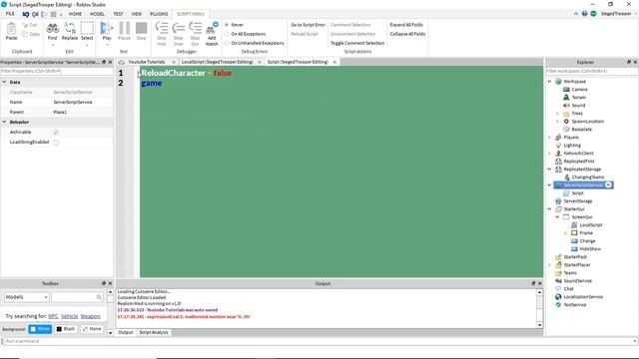Click the Step Out debugger icon
Screen dimensions: 639x359
(x=196, y=28)
